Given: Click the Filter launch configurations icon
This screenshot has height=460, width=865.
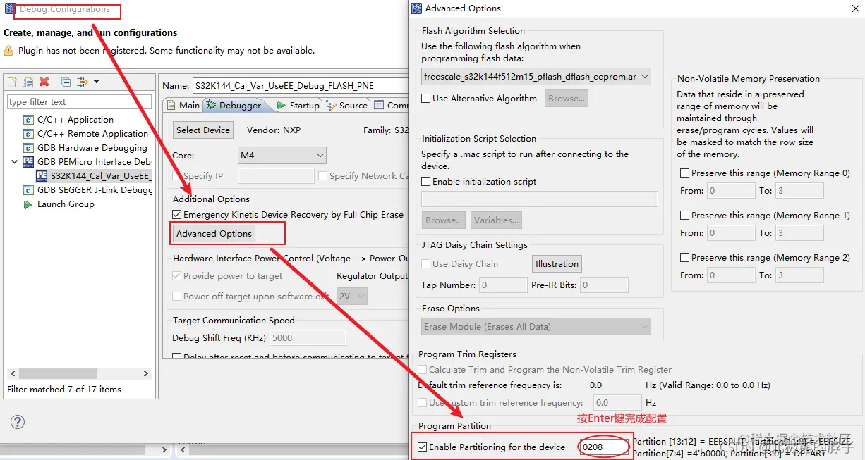Looking at the screenshot, I should click(82, 82).
